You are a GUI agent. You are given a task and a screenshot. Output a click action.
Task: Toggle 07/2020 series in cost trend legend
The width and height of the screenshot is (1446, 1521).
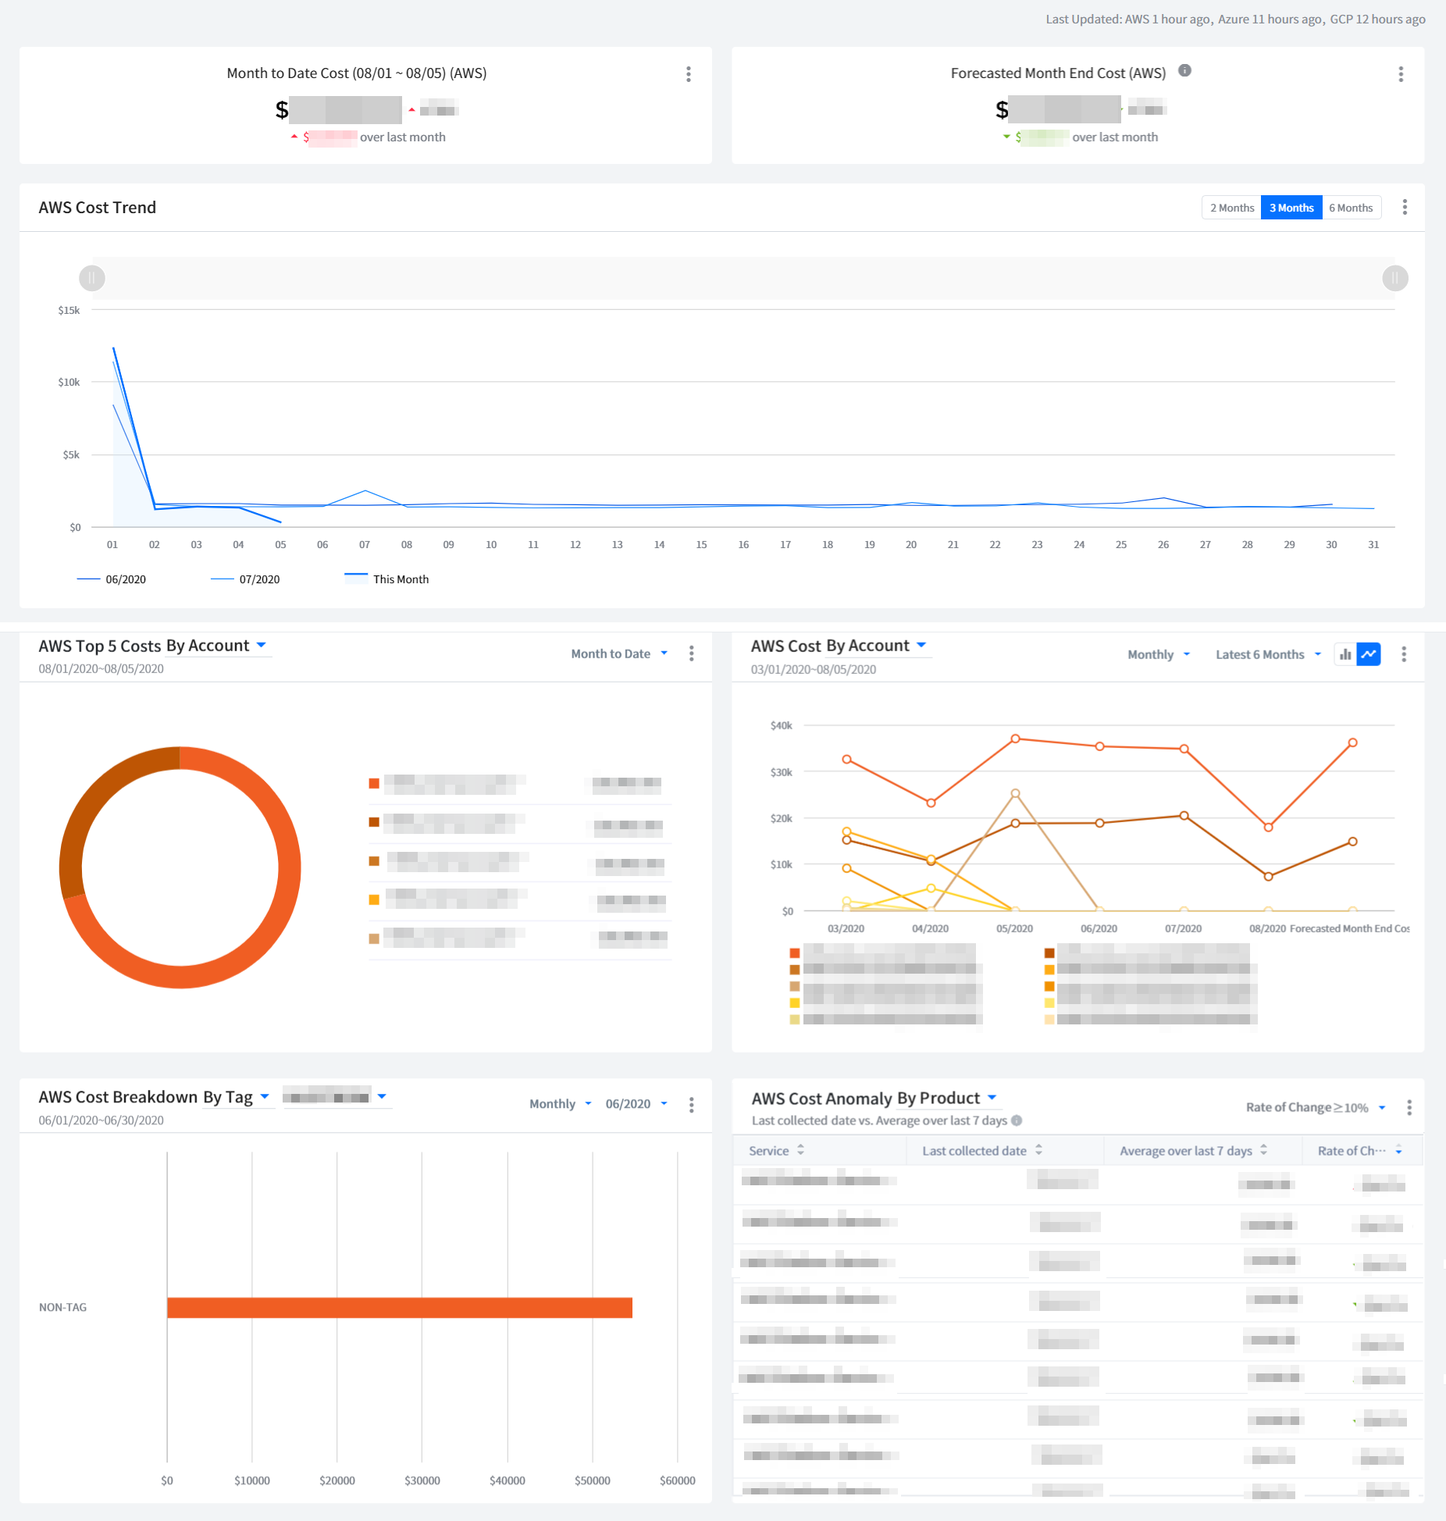(x=245, y=579)
